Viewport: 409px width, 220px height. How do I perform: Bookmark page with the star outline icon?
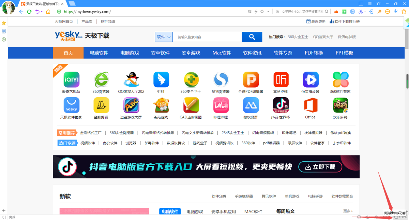[x=262, y=12]
